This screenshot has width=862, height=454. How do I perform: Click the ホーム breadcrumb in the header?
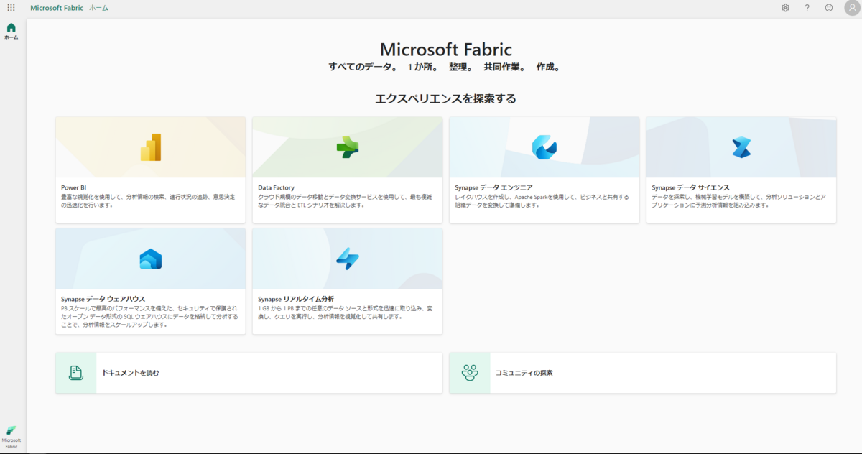[x=99, y=8]
